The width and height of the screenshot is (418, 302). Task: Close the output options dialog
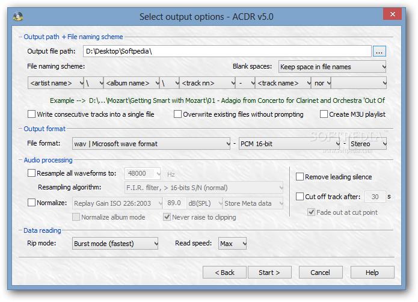coord(392,14)
